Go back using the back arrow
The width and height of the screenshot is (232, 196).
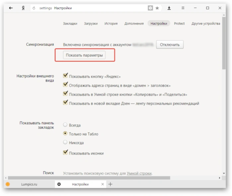11,8
